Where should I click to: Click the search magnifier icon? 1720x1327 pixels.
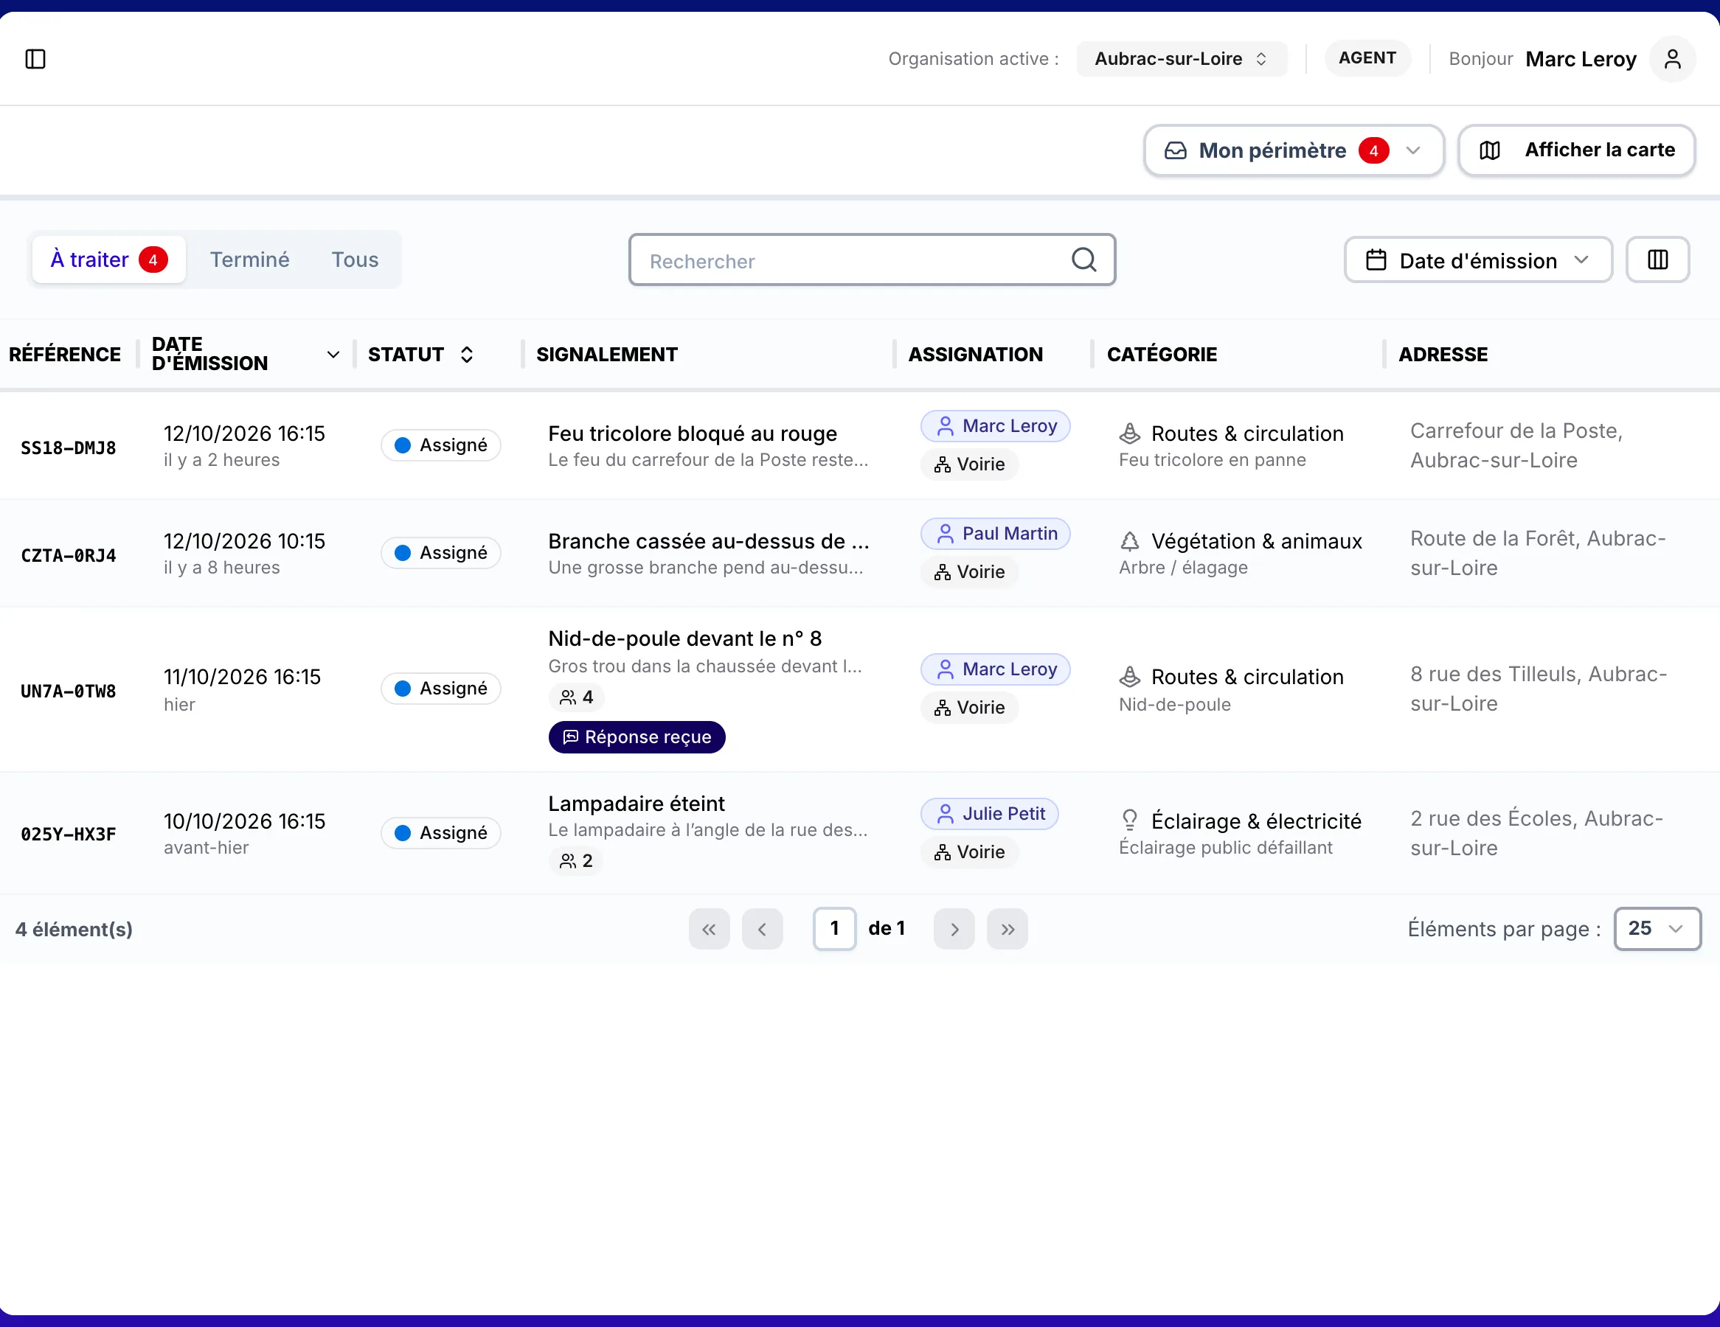[x=1083, y=260]
